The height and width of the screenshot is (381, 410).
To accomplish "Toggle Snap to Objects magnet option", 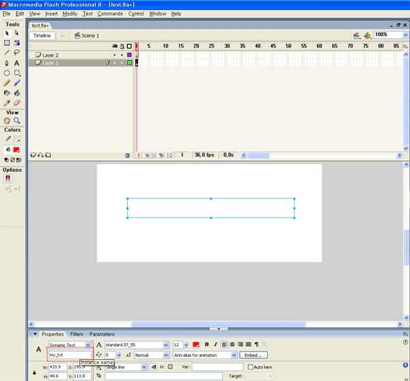I will coord(8,179).
